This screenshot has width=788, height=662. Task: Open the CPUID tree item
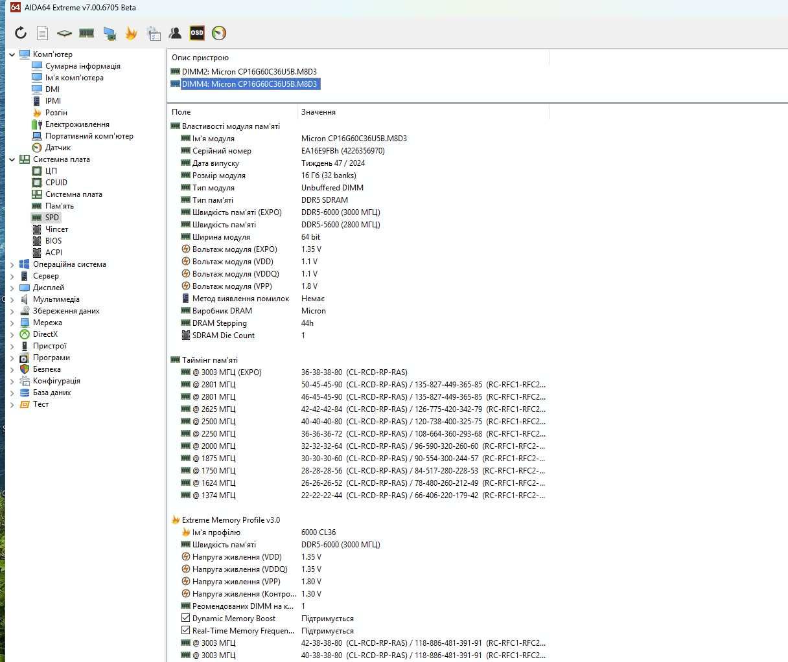pos(56,183)
